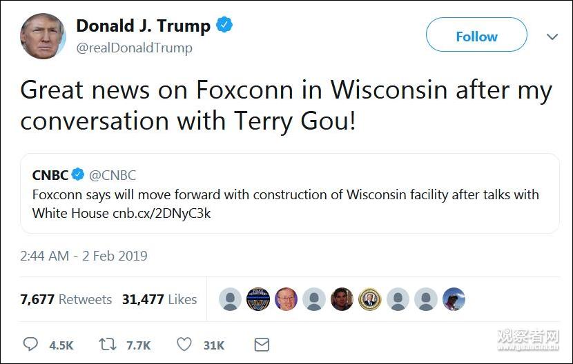This screenshot has width=573, height=364.
Task: Click the Follow button
Action: 476,34
